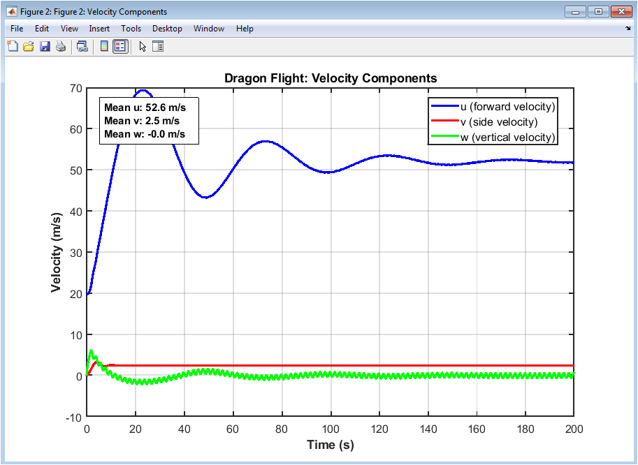Open the Property Inspector toolbar icon

click(158, 47)
